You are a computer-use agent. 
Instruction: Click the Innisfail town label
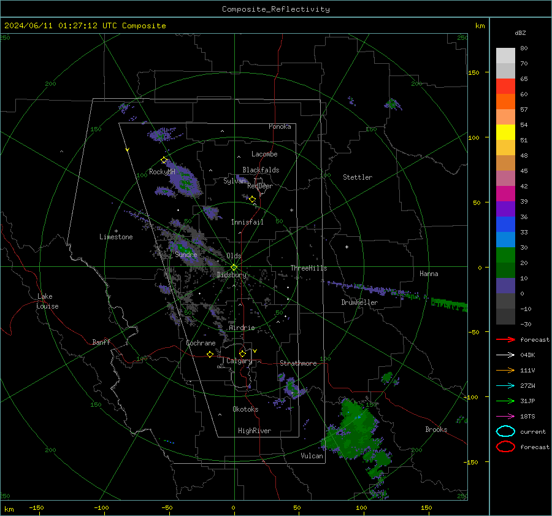pos(247,222)
